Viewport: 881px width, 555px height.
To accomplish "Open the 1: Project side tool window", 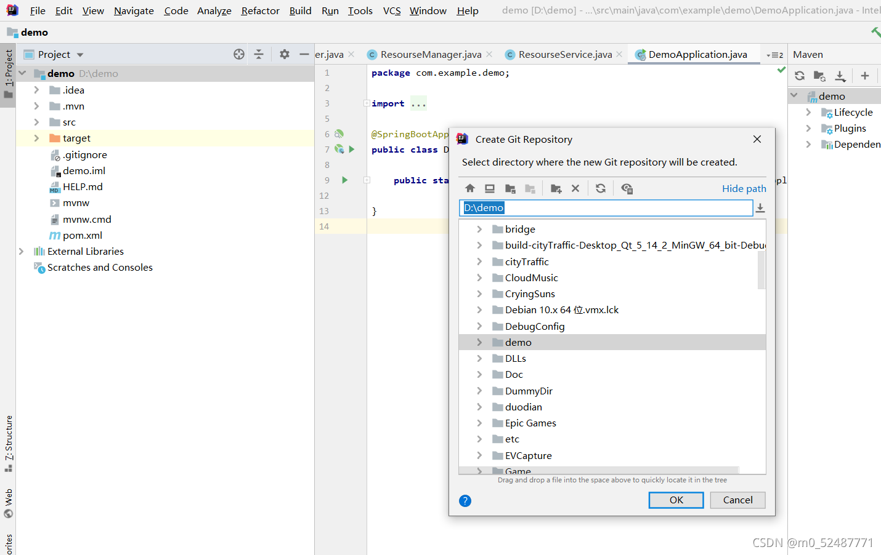I will 8,74.
